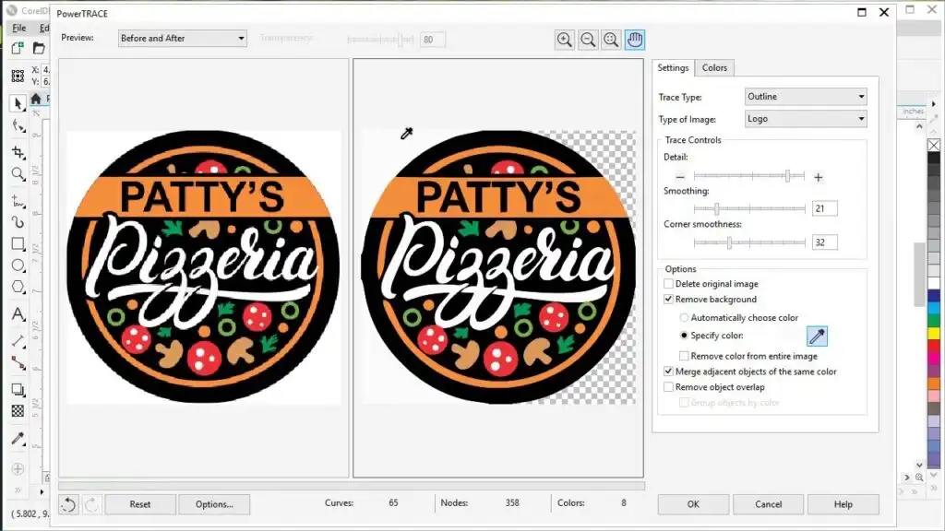
Task: Select the Text tool in the toolbox
Action: [18, 314]
